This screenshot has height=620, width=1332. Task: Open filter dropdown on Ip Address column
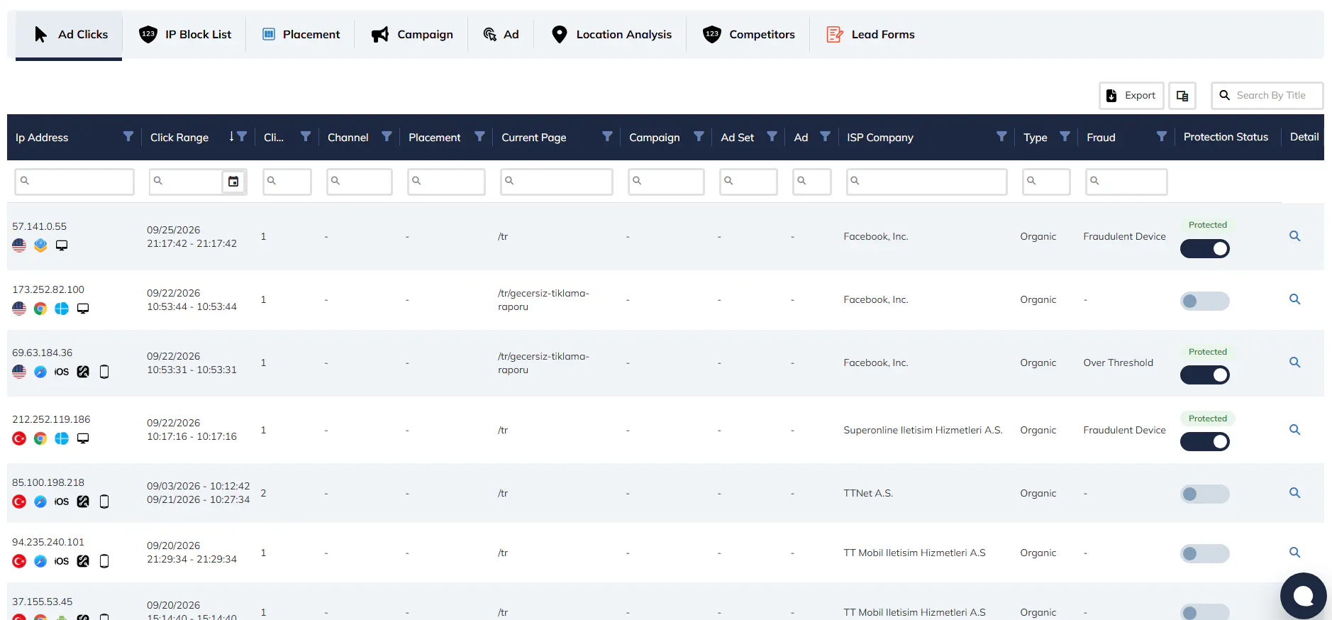tap(128, 136)
